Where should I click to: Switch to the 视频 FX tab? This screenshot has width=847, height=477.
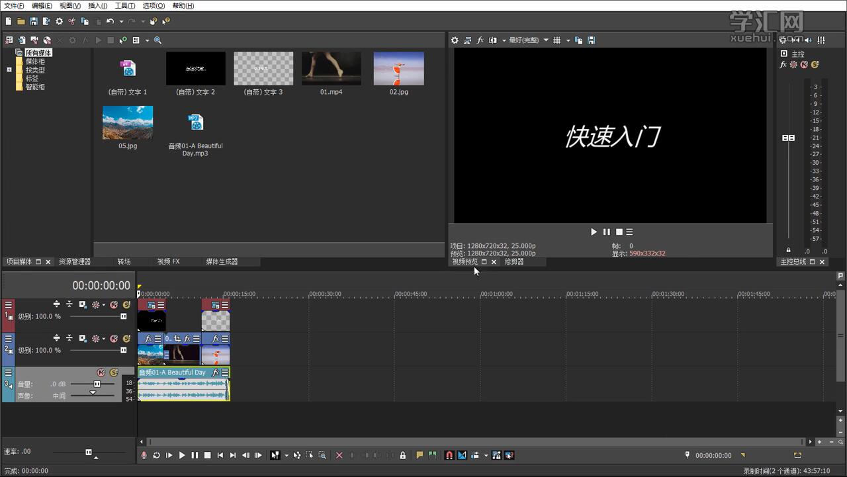tap(168, 262)
